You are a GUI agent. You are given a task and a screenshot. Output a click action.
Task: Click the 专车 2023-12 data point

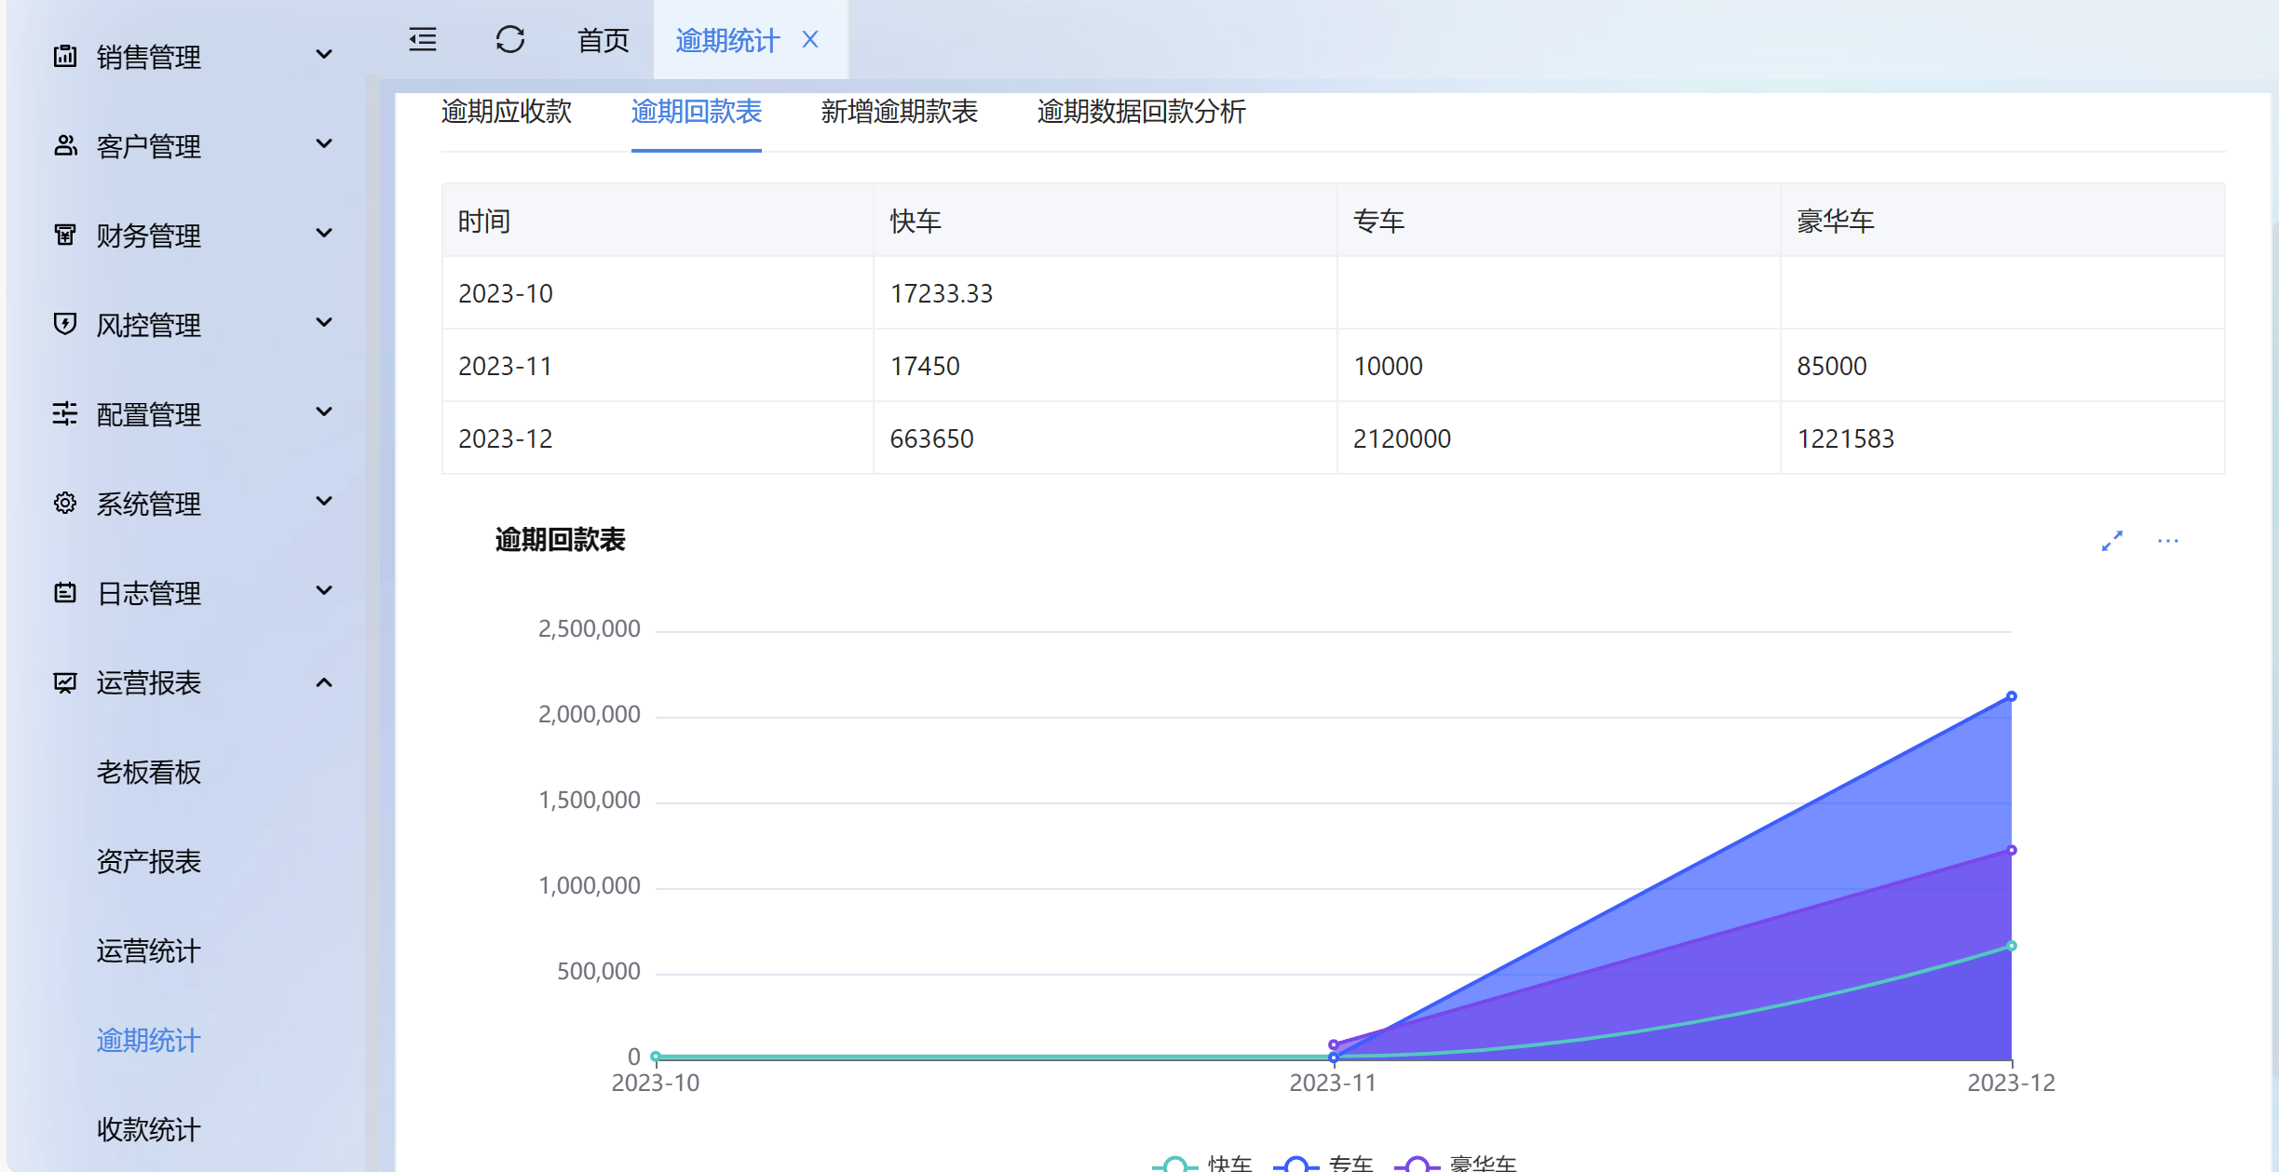(2011, 696)
